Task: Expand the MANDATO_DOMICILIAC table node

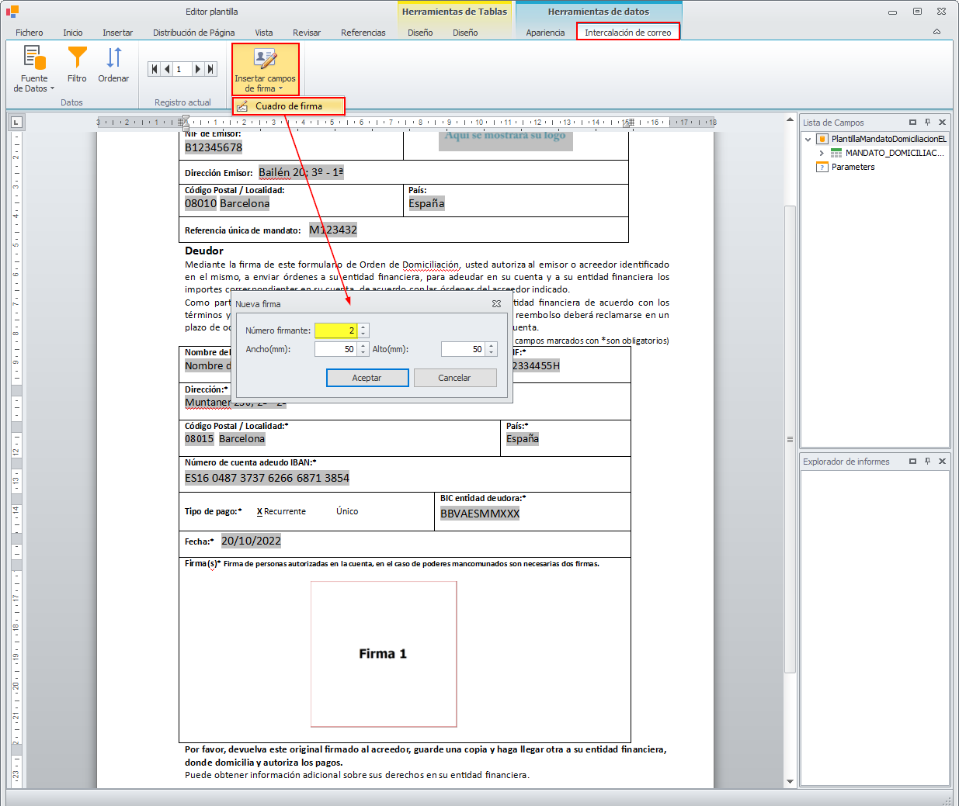Action: point(822,154)
